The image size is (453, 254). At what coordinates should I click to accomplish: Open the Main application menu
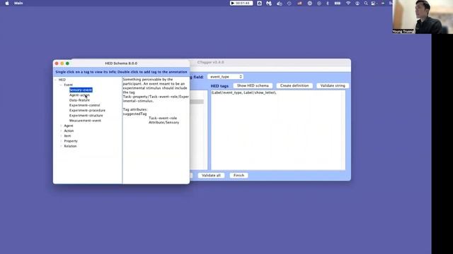pos(18,3)
